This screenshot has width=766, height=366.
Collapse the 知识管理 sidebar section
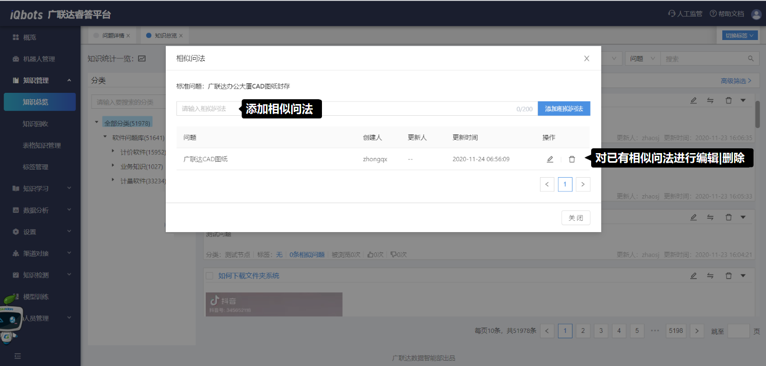pos(69,81)
